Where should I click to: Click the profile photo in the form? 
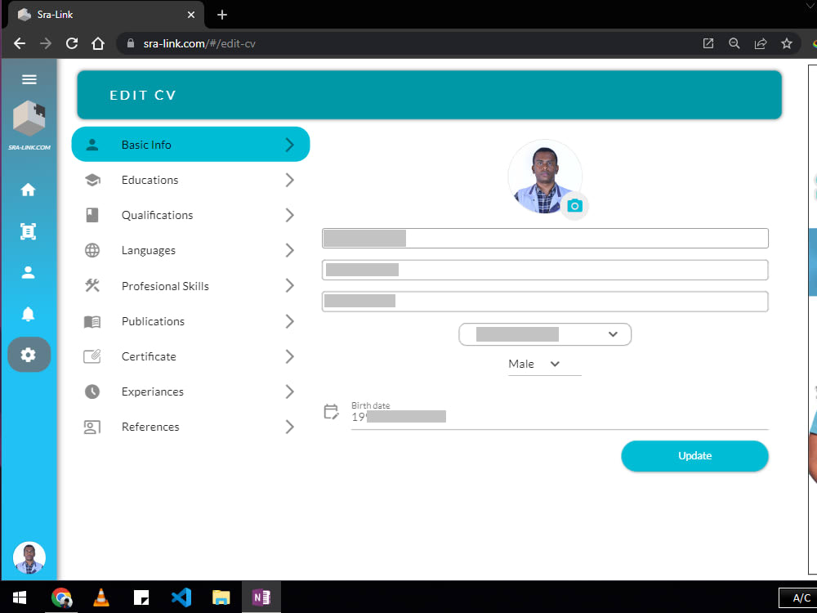[x=544, y=177]
